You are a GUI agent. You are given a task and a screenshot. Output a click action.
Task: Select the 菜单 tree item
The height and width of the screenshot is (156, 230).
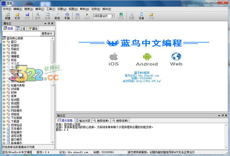click(x=14, y=96)
